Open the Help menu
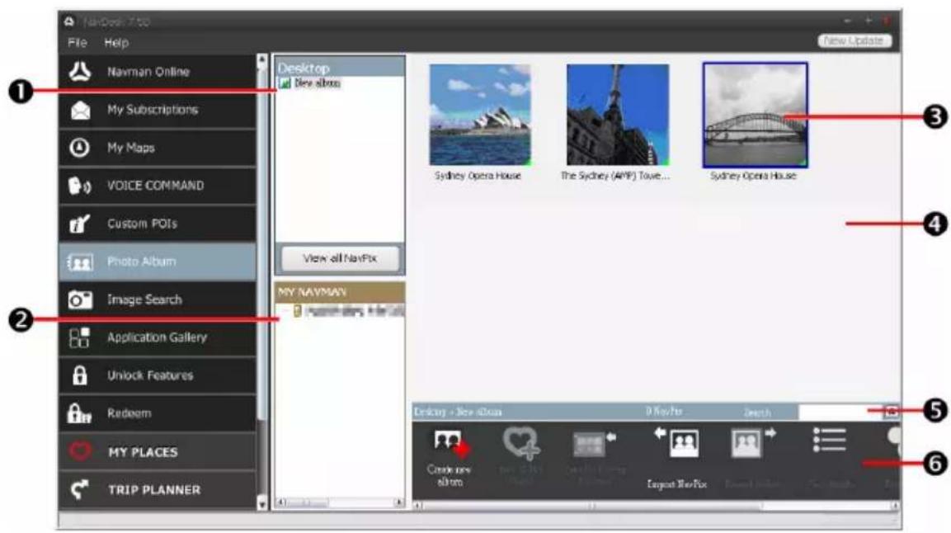 coord(116,42)
